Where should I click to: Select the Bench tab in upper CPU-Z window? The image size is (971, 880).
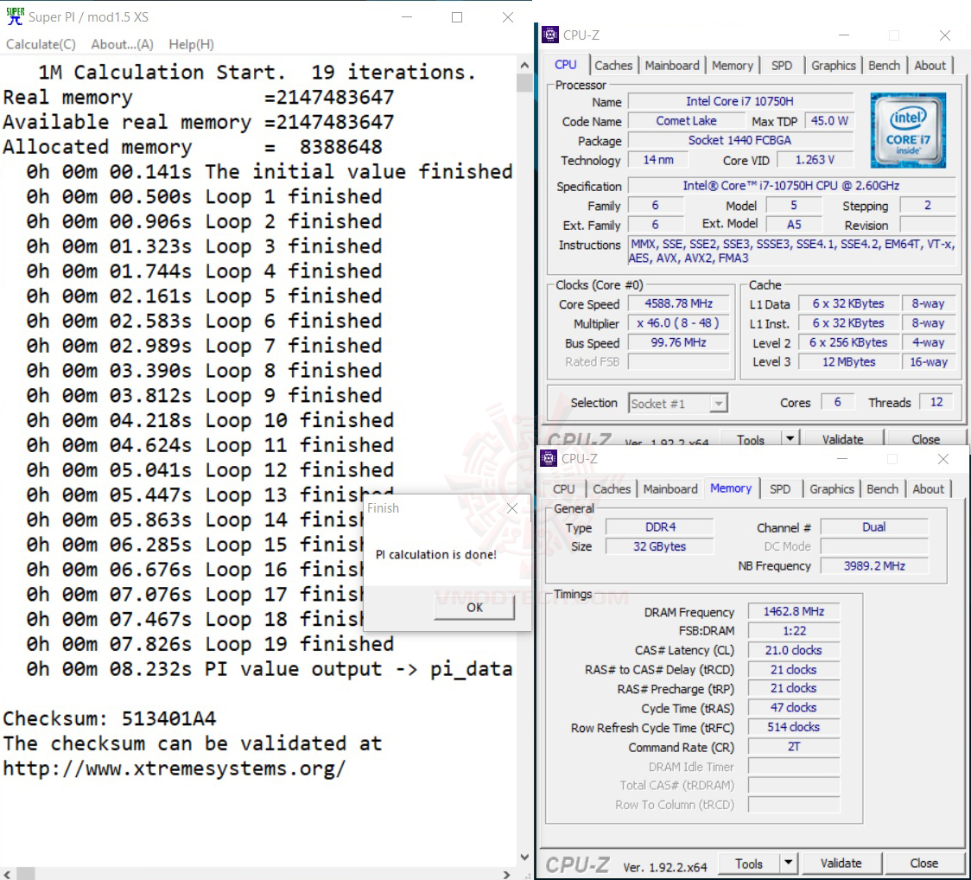pyautogui.click(x=884, y=65)
